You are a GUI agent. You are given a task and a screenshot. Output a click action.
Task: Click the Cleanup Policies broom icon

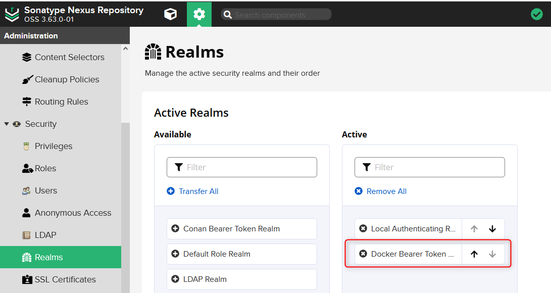(27, 79)
